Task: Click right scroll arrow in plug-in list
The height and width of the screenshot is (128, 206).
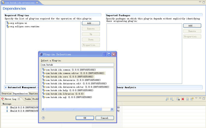Action: pos(112,109)
